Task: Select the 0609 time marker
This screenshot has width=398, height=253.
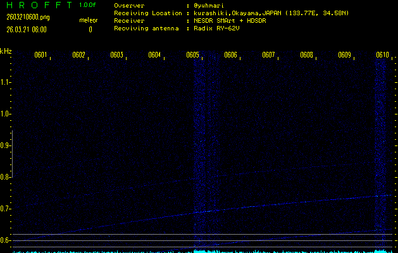Action: pyautogui.click(x=344, y=55)
